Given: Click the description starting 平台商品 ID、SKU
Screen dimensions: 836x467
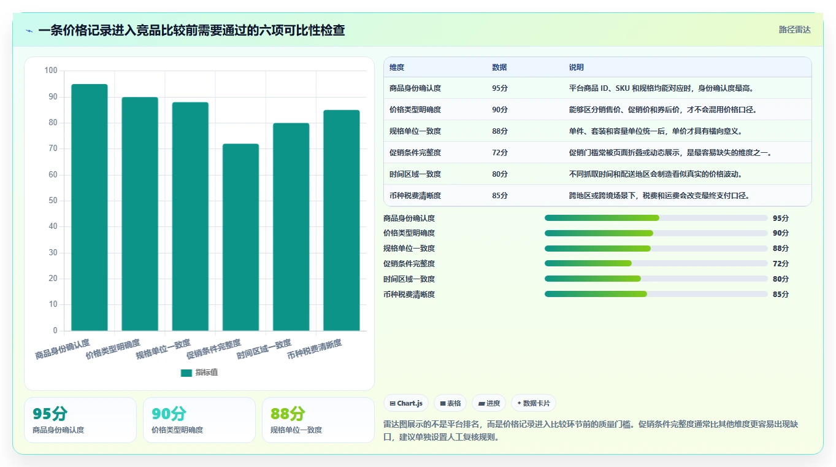Looking at the screenshot, I should pyautogui.click(x=661, y=88).
